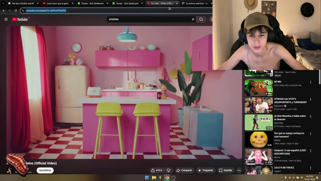The height and width of the screenshot is (181, 321).
Task: Dislike the video with thumbs down
Action: click(169, 170)
